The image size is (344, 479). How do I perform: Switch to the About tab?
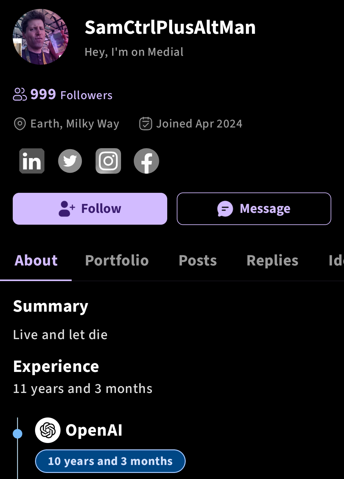pyautogui.click(x=36, y=260)
